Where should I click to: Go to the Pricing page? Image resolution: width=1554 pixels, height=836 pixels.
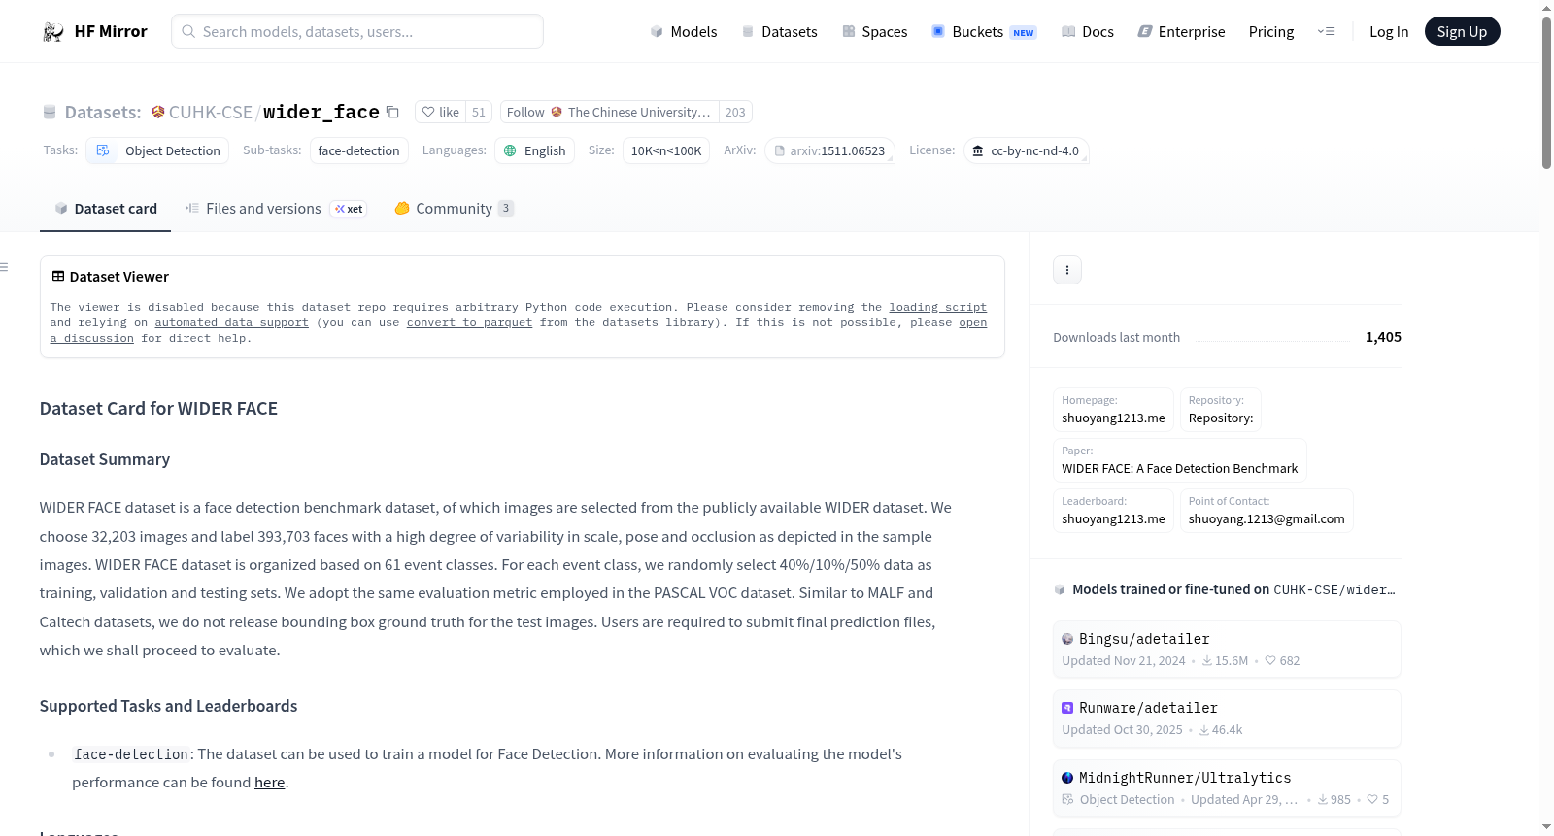pos(1271,32)
